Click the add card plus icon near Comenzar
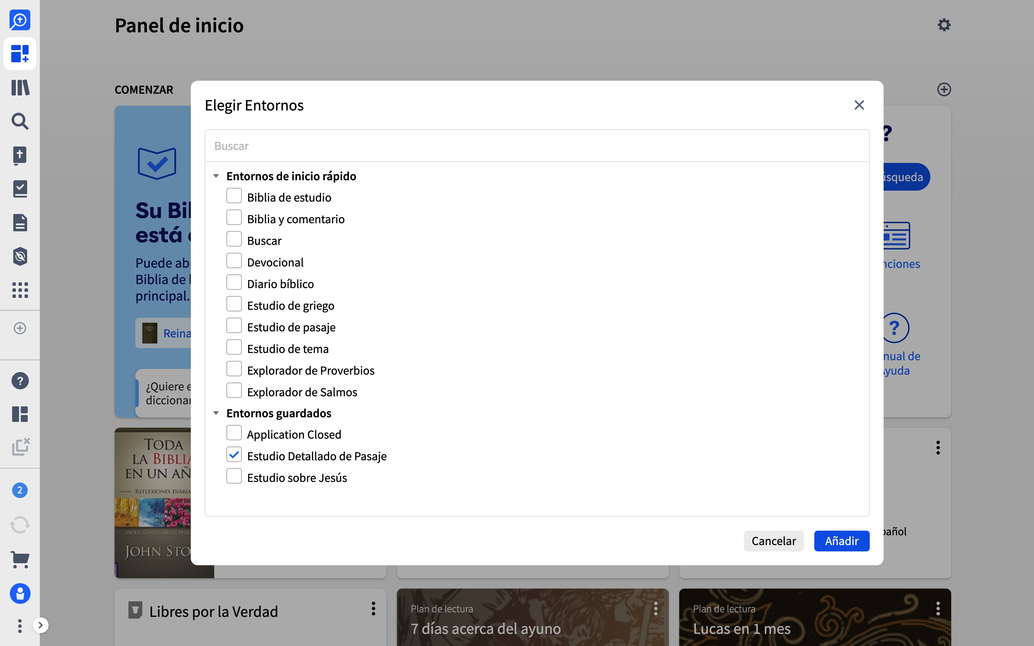Image resolution: width=1034 pixels, height=646 pixels. pyautogui.click(x=944, y=89)
